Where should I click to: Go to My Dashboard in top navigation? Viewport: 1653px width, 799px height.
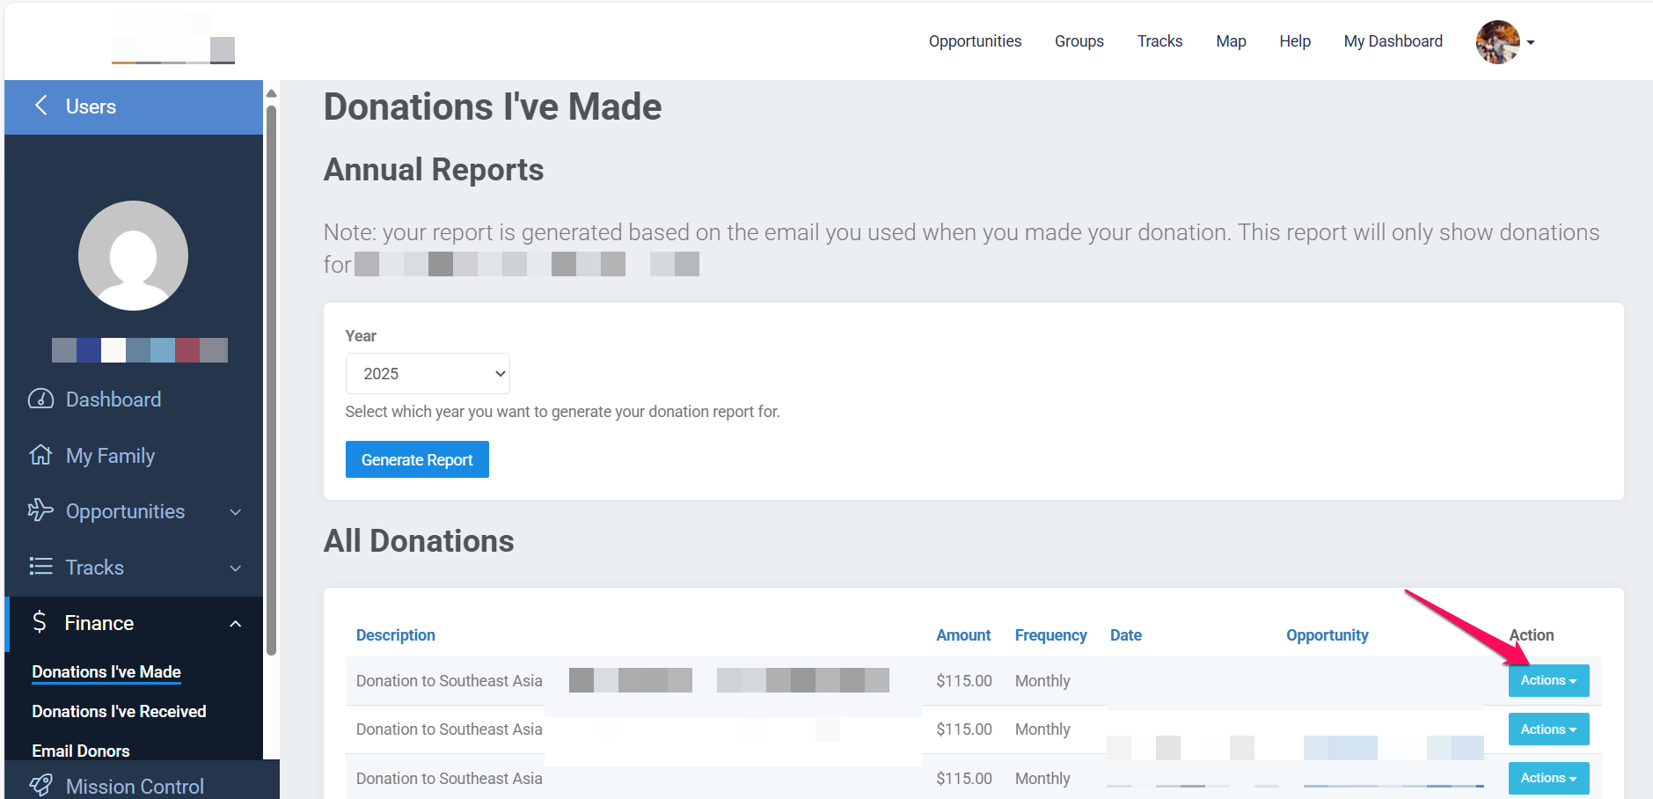(x=1393, y=41)
